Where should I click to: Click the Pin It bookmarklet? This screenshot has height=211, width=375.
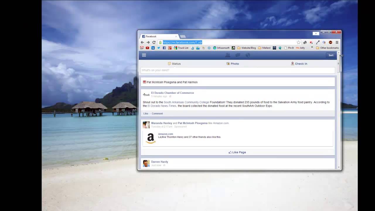coord(289,48)
